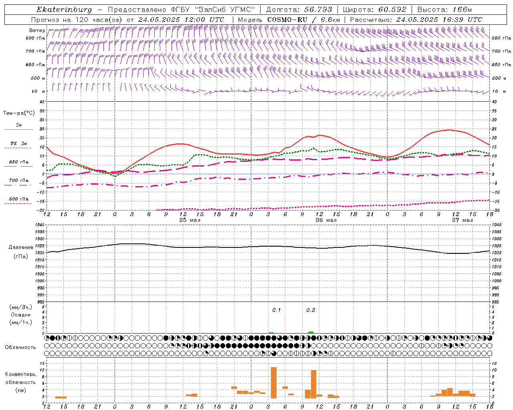Click the '(км)' unit under convective cloud label
Image resolution: width=513 pixels, height=410 pixels.
tap(21, 390)
